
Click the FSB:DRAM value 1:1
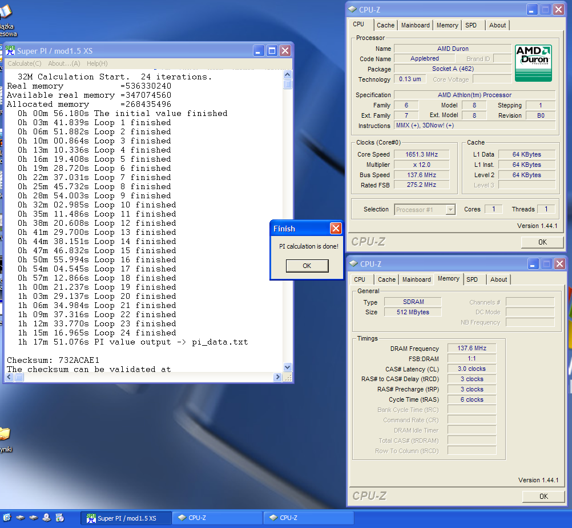point(472,359)
